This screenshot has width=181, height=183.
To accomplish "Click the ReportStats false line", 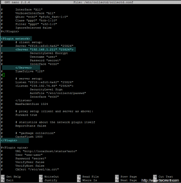I will pyautogui.click(x=31, y=126).
